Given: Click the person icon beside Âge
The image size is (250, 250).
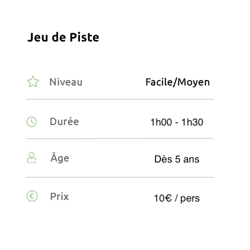Looking at the screenshot, I should [x=31, y=157].
